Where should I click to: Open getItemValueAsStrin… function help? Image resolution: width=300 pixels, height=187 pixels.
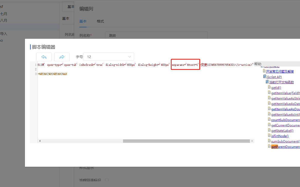point(285,98)
